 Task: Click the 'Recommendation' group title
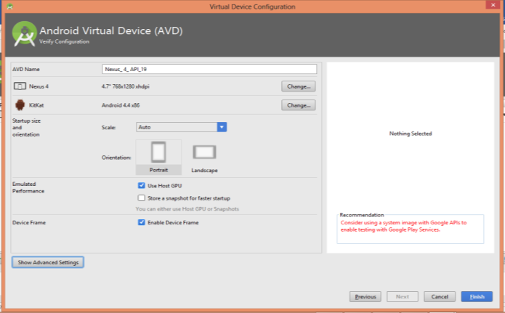pyautogui.click(x=362, y=215)
